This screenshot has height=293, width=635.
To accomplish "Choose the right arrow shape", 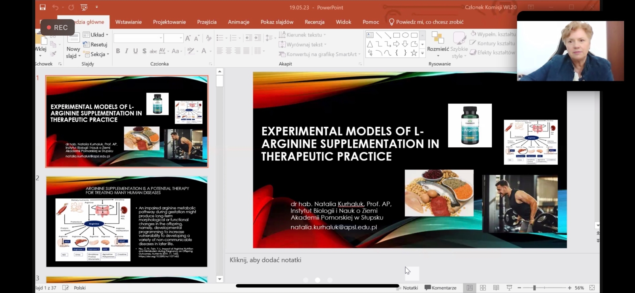I will click(x=396, y=44).
